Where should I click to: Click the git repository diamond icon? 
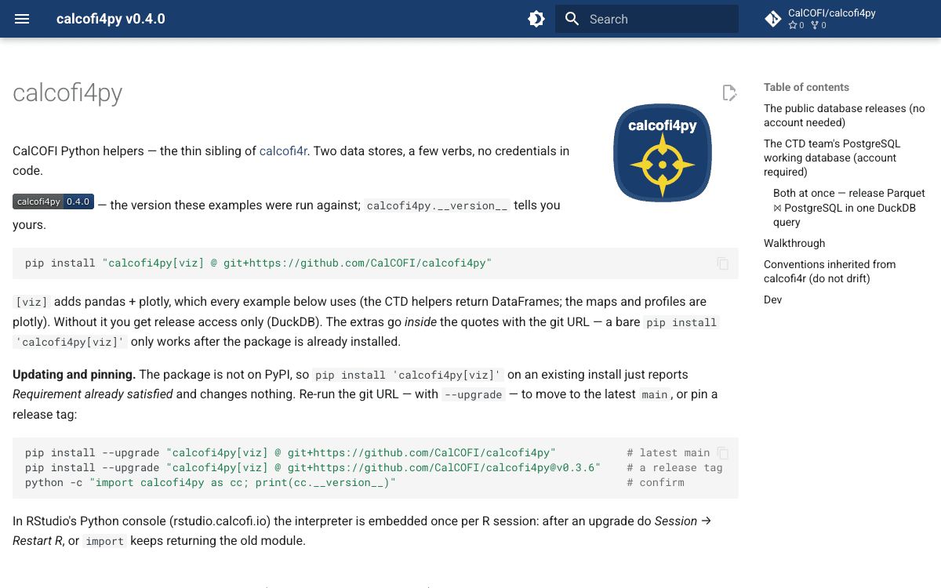click(773, 19)
